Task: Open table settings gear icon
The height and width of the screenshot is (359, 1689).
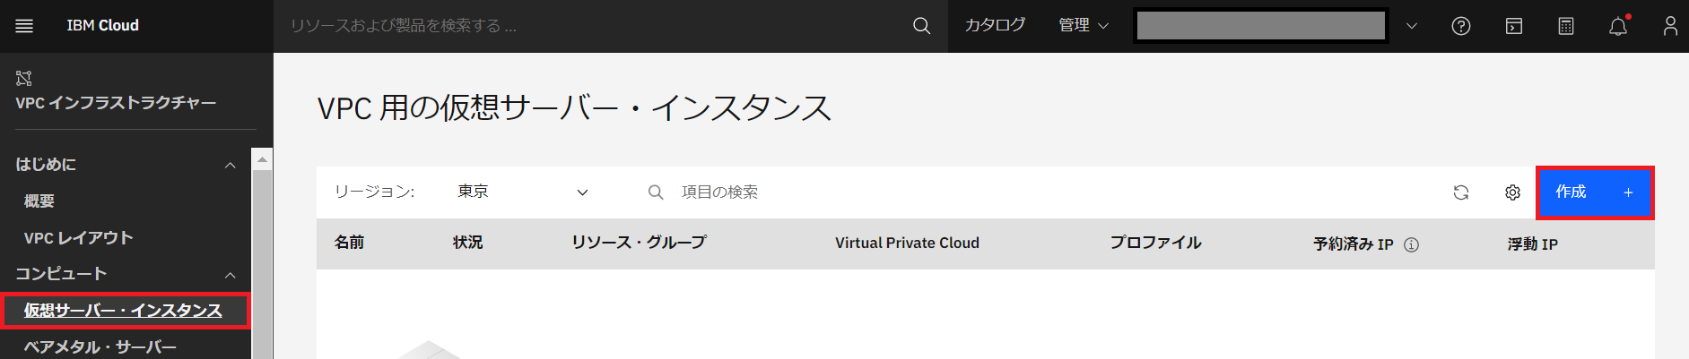Action: [1512, 192]
